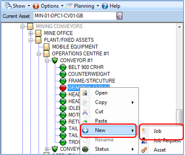This screenshot has height=155, width=185.
Task: Click the green status ball beside TROU
Action: coord(63,142)
